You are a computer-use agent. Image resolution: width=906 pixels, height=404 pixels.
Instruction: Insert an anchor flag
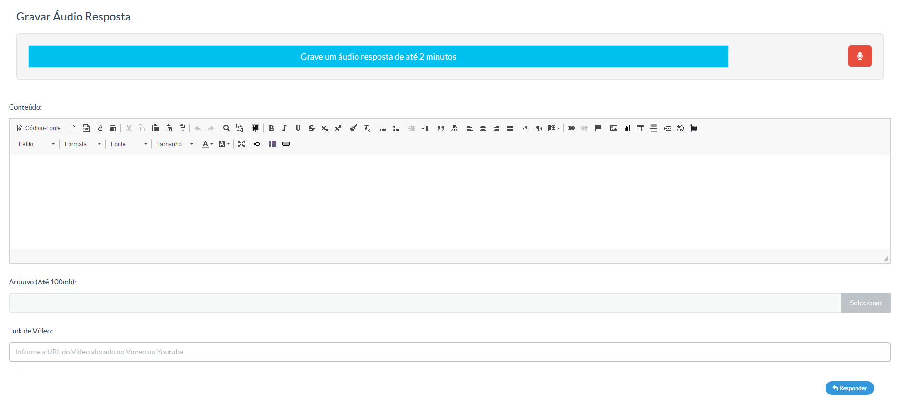598,128
